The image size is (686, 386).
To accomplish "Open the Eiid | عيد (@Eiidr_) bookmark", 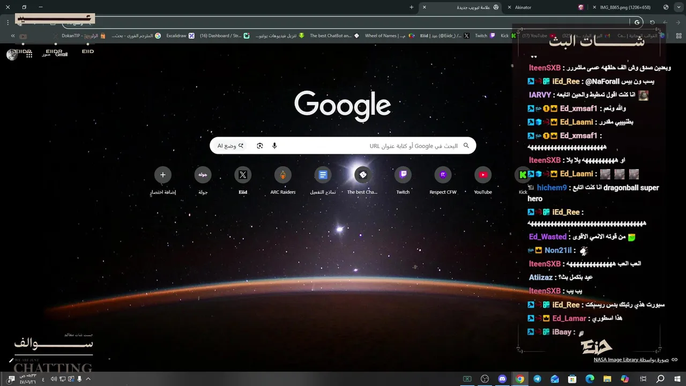I will (x=444, y=36).
